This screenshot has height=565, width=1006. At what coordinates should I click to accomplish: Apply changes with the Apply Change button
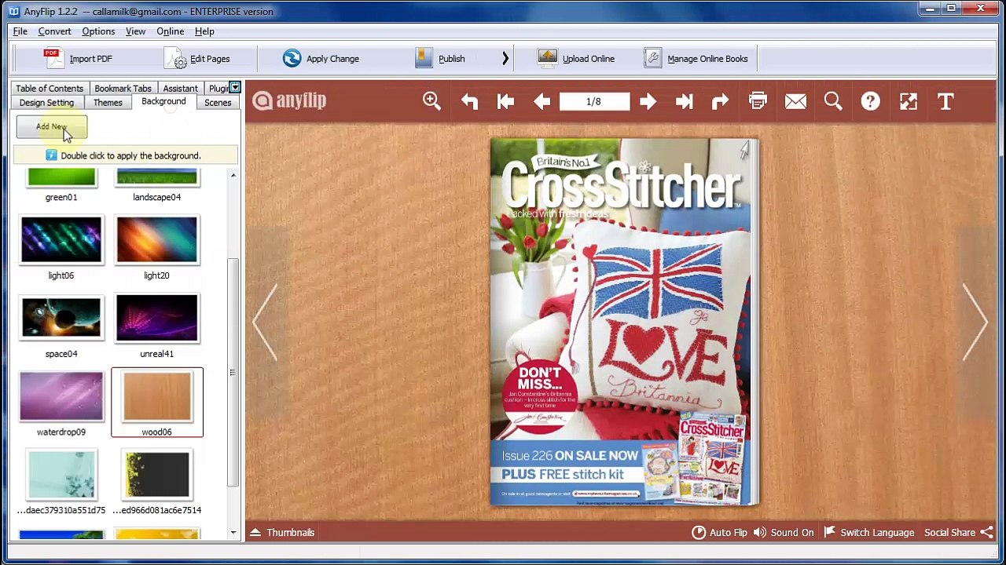pyautogui.click(x=321, y=59)
